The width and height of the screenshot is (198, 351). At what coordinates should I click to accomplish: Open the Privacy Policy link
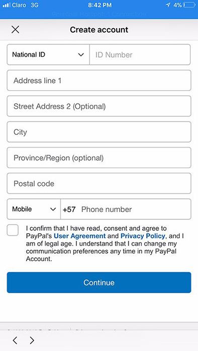tap(143, 236)
